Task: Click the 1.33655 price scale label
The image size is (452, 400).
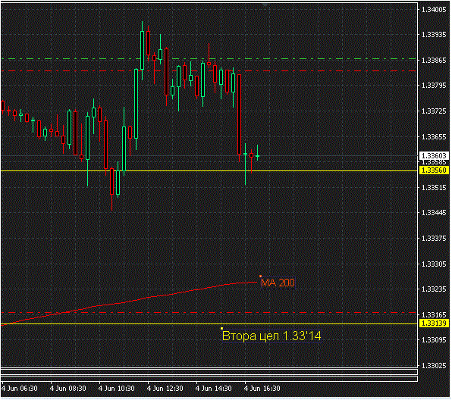Action: point(434,137)
